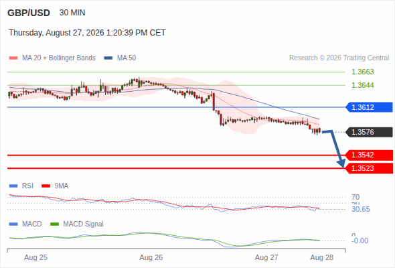395x268 pixels.
Task: Click the 9MA red legend swatch
Action: pyautogui.click(x=46, y=186)
